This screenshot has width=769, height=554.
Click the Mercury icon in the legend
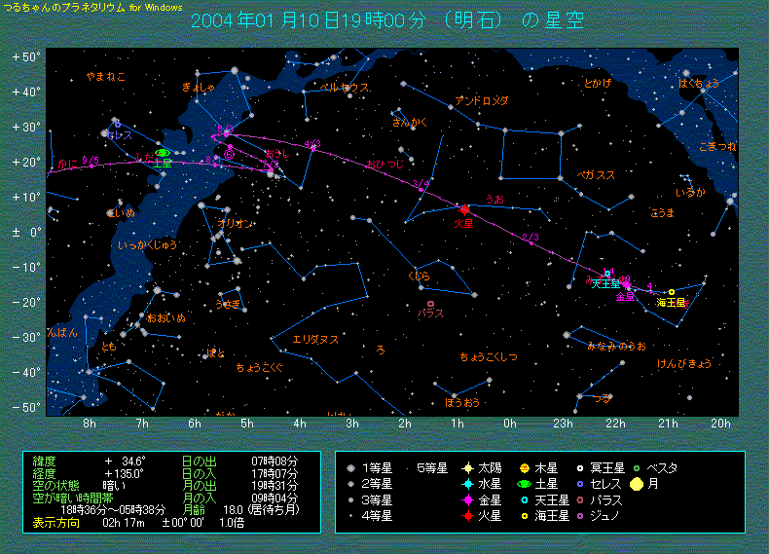468,482
